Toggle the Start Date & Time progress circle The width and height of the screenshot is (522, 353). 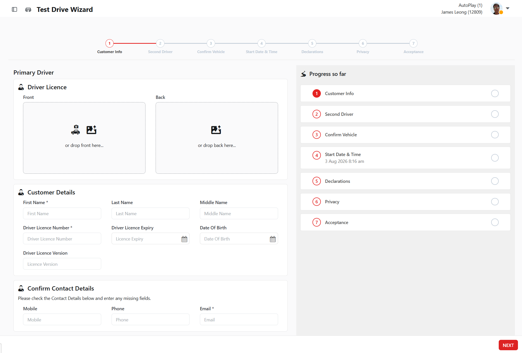(x=495, y=158)
